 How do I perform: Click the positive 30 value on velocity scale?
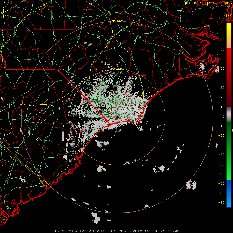[x=222, y=88]
